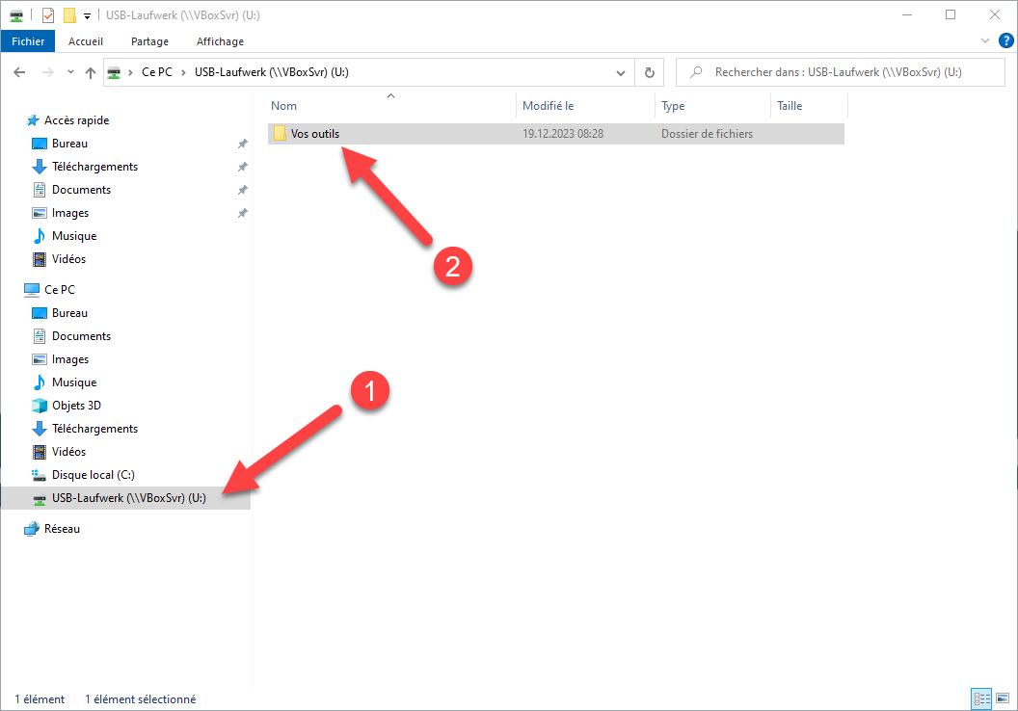This screenshot has height=711, width=1018.
Task: Expand the ribbon with the chevron
Action: click(x=985, y=40)
